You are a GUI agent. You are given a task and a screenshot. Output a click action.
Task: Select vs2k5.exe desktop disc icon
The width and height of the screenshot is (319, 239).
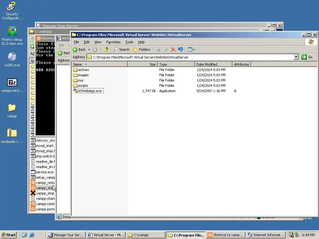[12, 59]
